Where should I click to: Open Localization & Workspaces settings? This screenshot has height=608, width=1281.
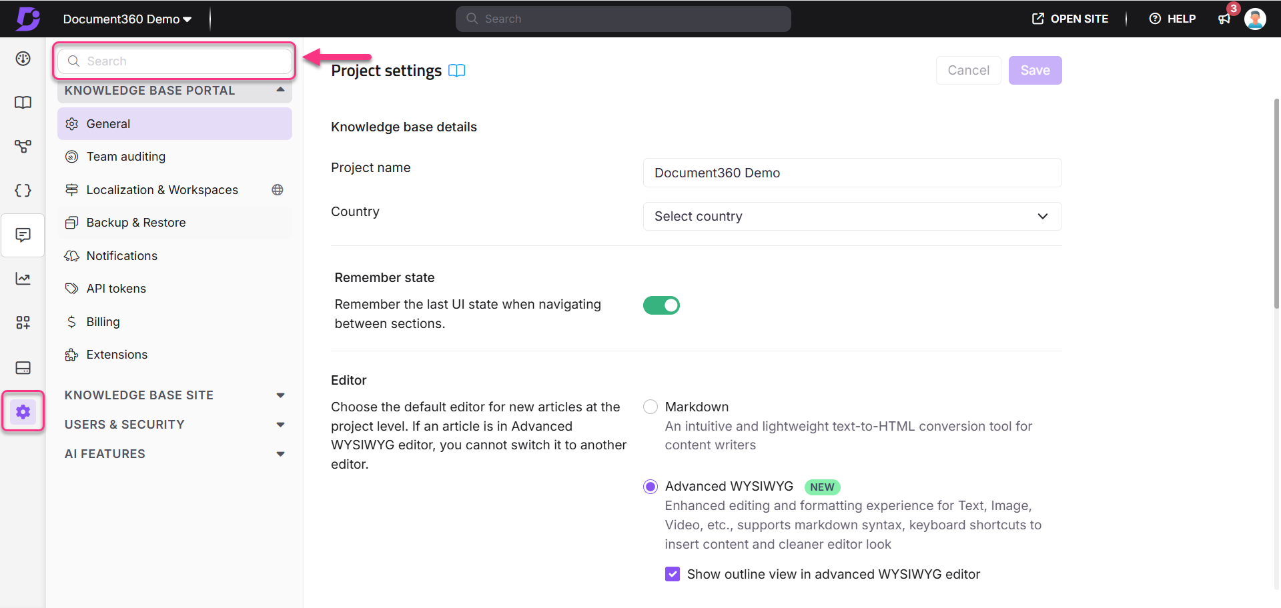[175, 190]
